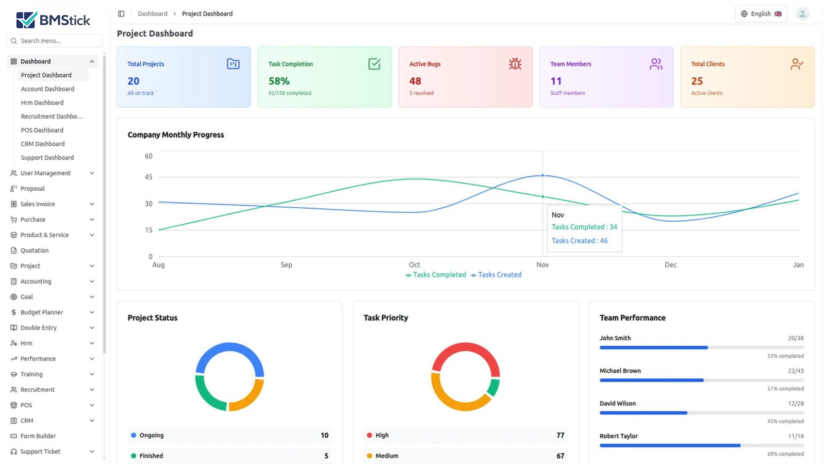825x464 pixels.
Task: Click the Task Completion checkmark icon
Action: coord(374,64)
